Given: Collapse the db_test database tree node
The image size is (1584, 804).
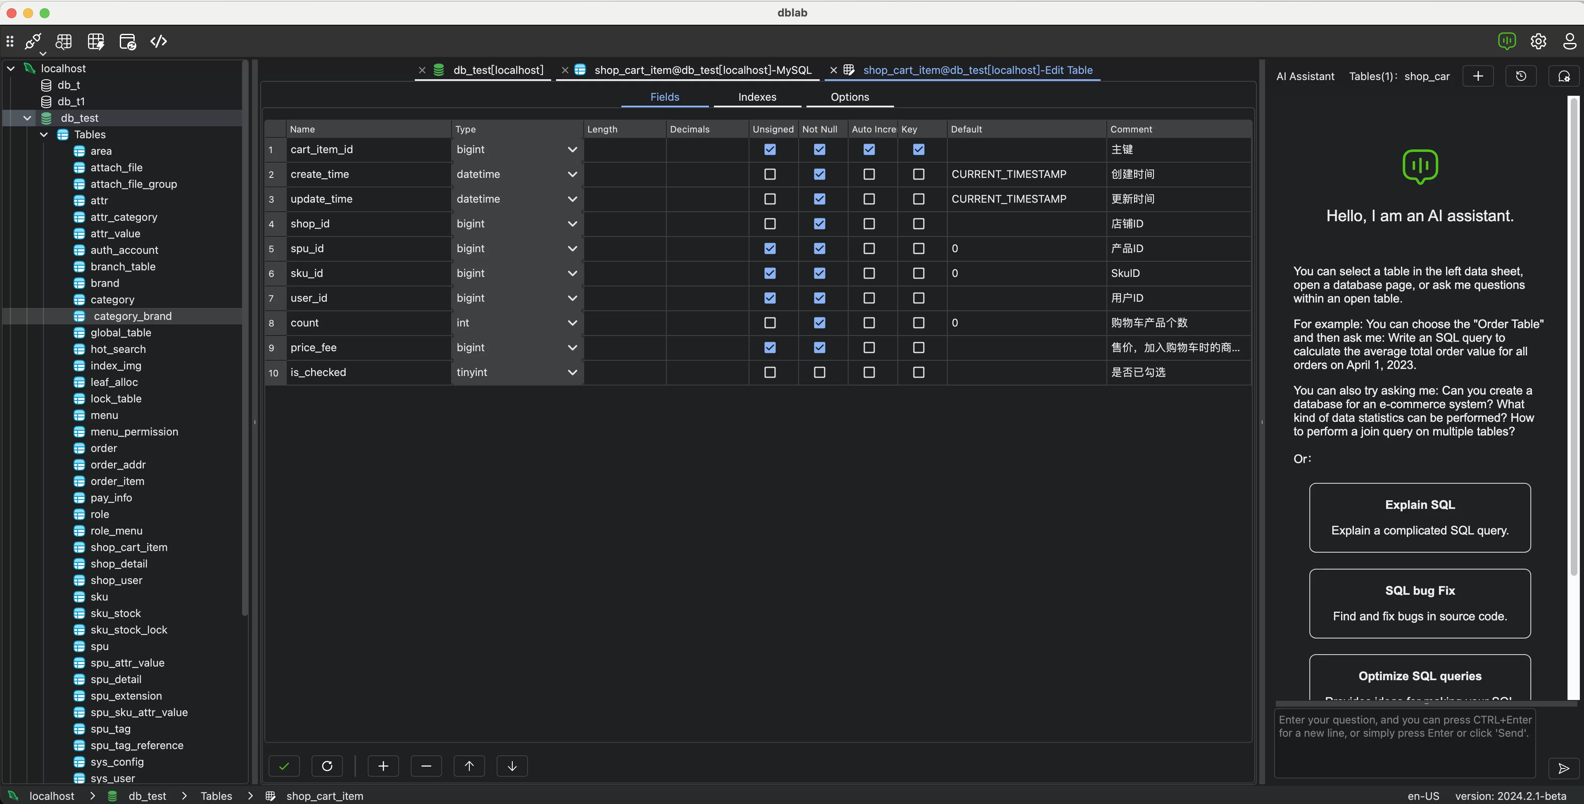Looking at the screenshot, I should tap(28, 117).
